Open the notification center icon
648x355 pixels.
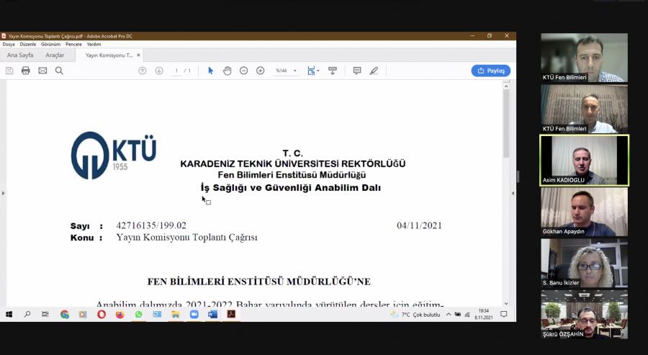[x=504, y=315]
